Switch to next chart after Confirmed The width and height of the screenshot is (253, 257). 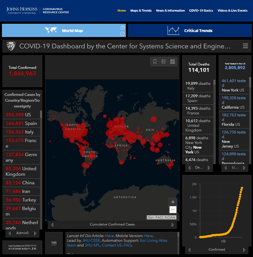click(244, 250)
